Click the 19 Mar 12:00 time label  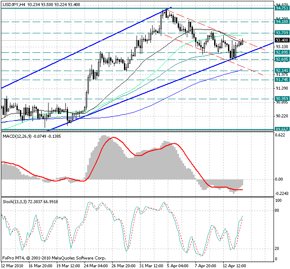coord(68,266)
